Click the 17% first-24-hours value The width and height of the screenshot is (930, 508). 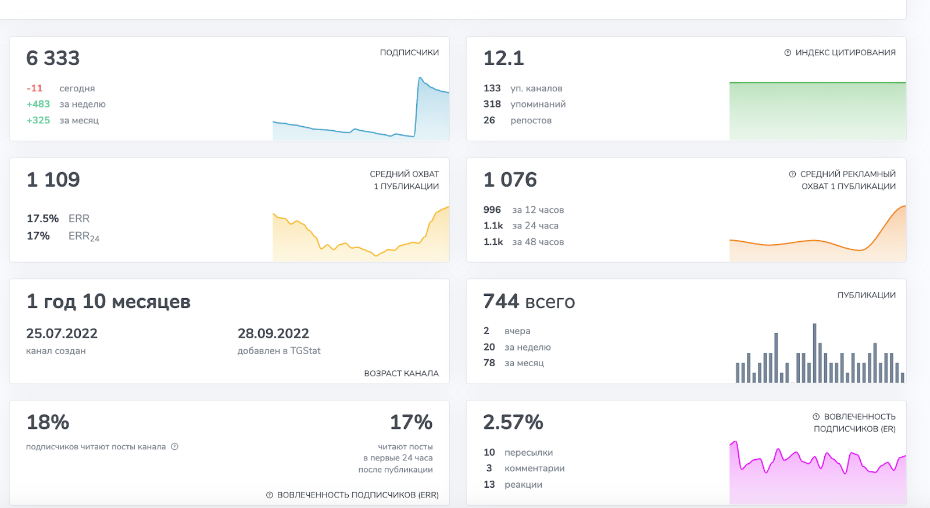[x=411, y=423]
